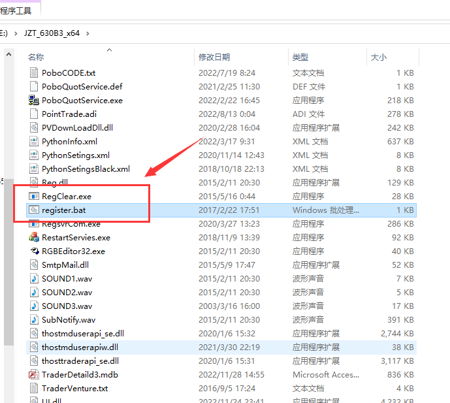Select the TraderVenture.txt file name
The width and height of the screenshot is (450, 403).
[75, 389]
